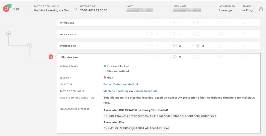266x136 pixels.
Task: Open the Falcon Detection Method link
Action: 121,84
